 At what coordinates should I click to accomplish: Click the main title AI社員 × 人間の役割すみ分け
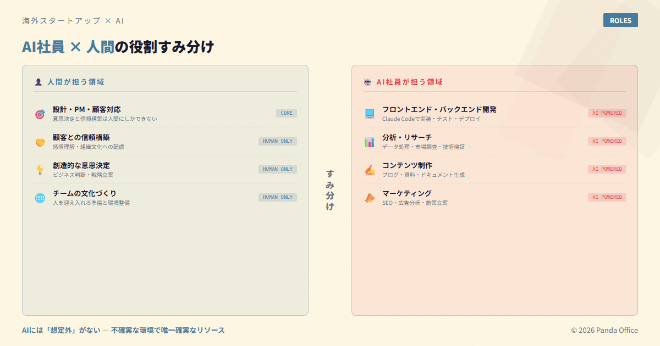(x=118, y=47)
